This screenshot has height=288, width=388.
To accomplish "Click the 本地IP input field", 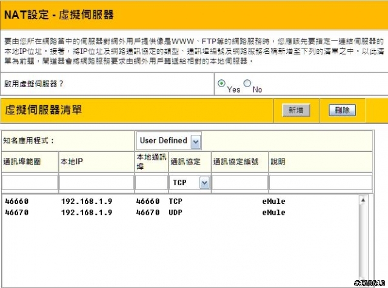I will point(96,183).
